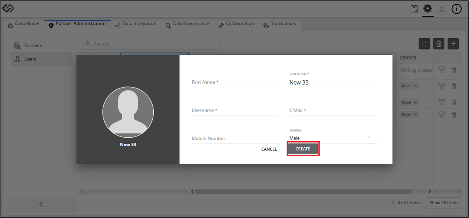Switch to the Collaboration tab
The image size is (469, 218).
click(236, 25)
